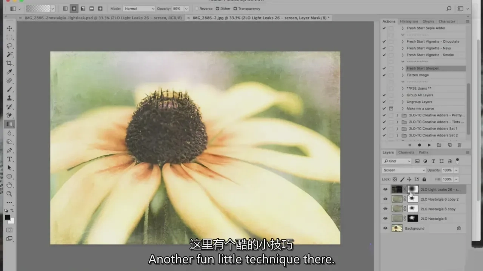
Task: Open the gradient Mode dropdown
Action: pos(139,9)
